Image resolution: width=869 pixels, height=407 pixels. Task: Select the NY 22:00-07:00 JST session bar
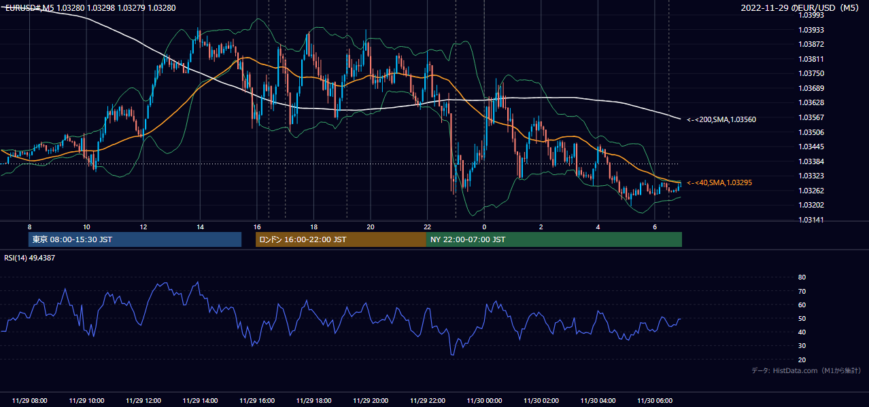click(554, 239)
